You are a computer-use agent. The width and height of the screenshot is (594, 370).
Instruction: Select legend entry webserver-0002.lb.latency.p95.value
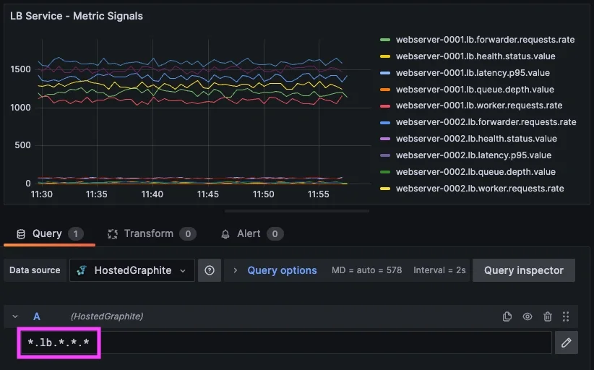473,155
